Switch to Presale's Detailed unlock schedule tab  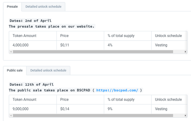pyautogui.click(x=43, y=7)
